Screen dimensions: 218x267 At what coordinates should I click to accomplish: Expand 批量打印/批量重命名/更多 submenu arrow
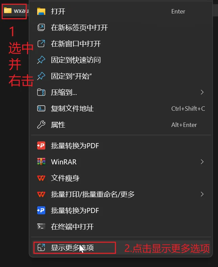point(202,194)
